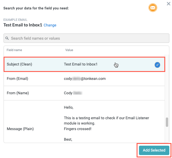
Task: Click the Test Email to Inbox1 value cell
Action: point(81,64)
